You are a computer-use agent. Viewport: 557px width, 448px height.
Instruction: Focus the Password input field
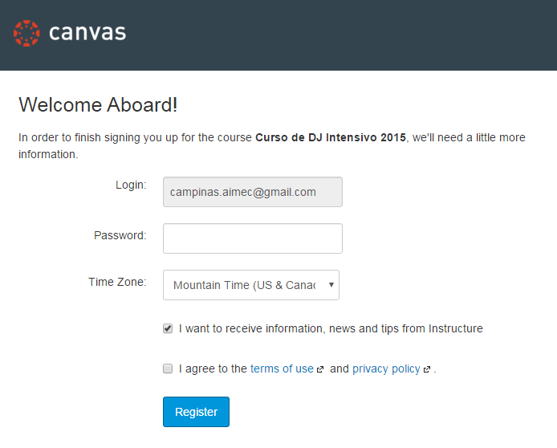point(253,238)
